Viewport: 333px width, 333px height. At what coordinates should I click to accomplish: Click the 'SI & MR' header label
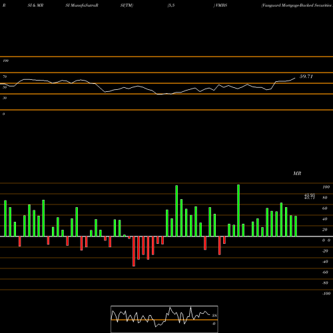click(x=35, y=5)
